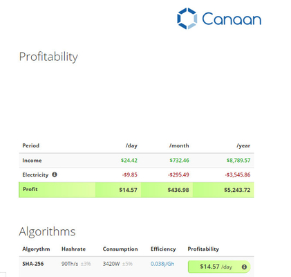This screenshot has height=277, width=291.
Task: Select the Income per day value $24.42
Action: pos(129,160)
